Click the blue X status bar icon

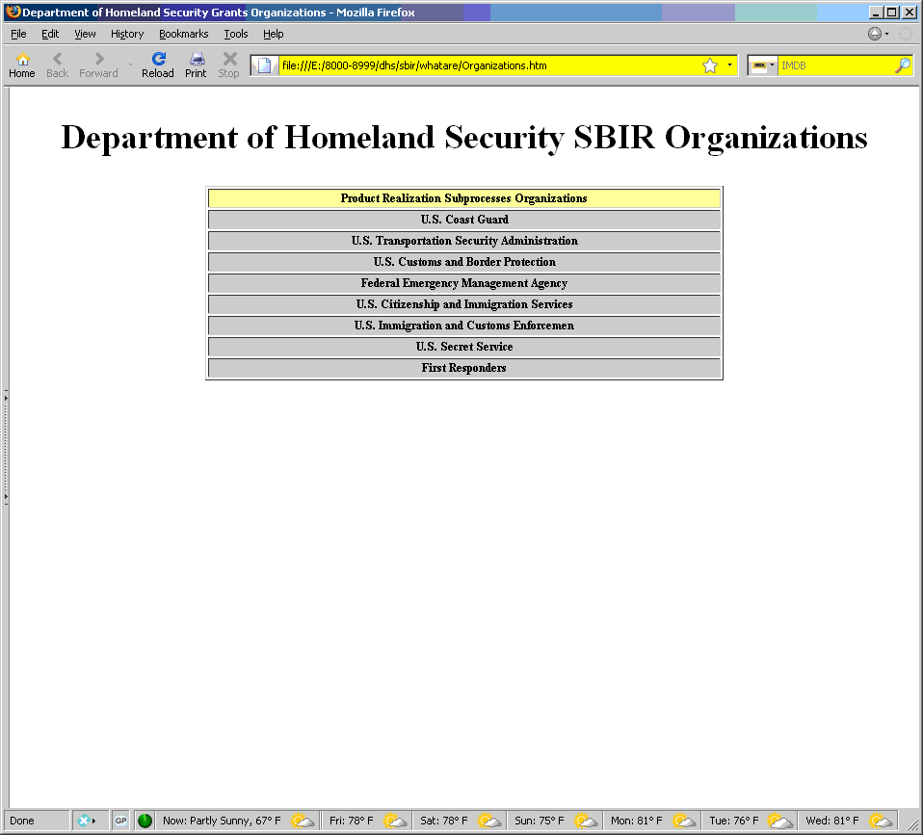pyautogui.click(x=83, y=821)
